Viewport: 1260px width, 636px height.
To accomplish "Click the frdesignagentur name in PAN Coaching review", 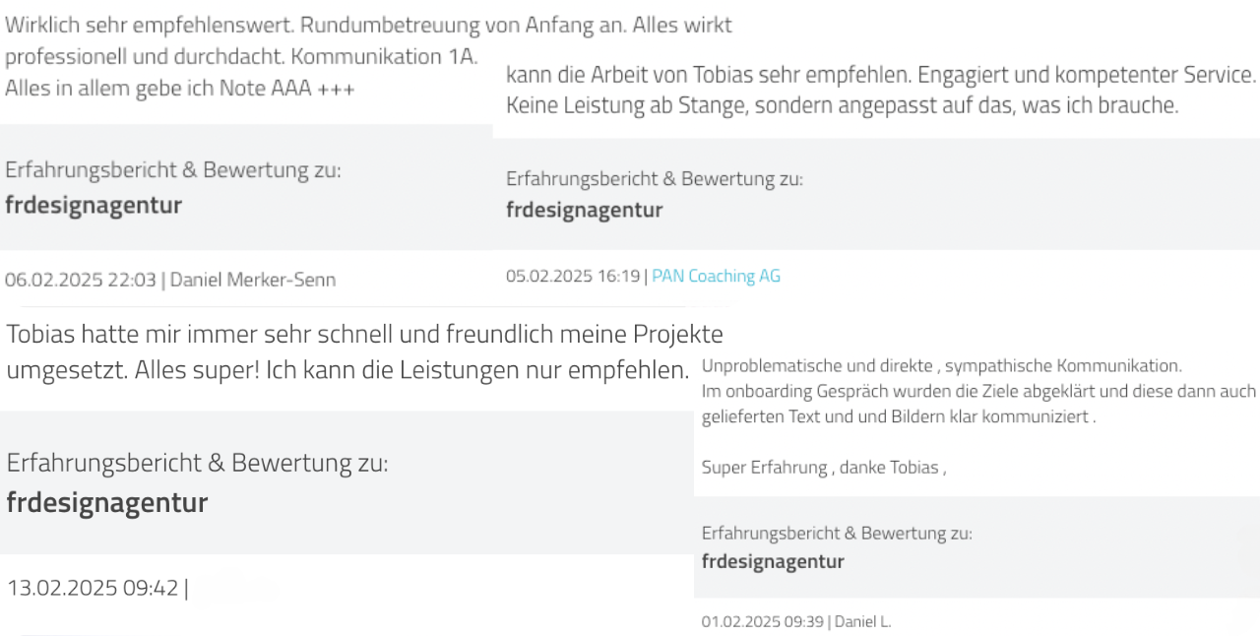I will (585, 210).
